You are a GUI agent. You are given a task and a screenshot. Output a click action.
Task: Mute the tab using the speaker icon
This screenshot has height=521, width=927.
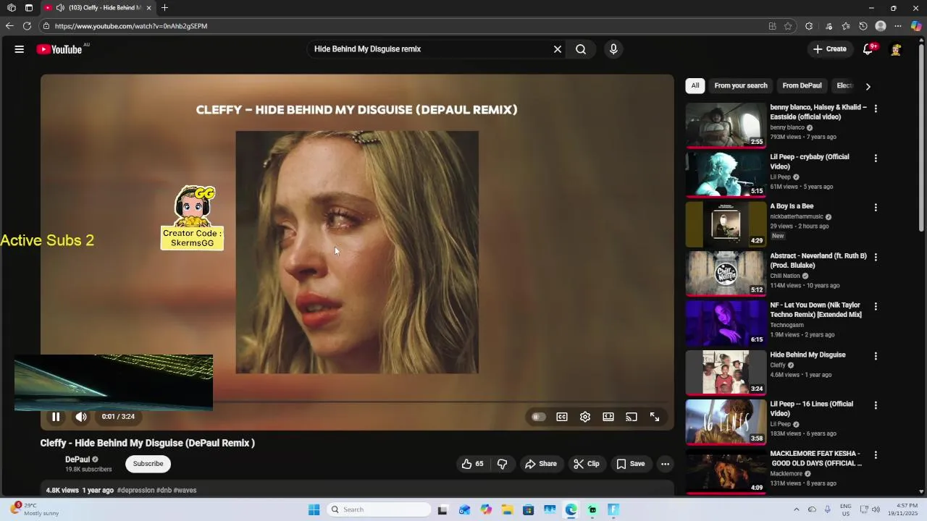point(60,8)
